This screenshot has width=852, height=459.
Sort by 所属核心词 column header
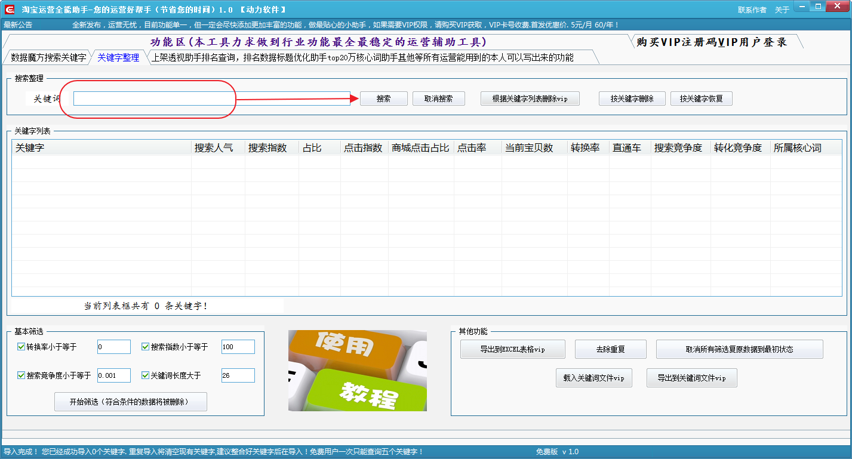click(x=805, y=148)
